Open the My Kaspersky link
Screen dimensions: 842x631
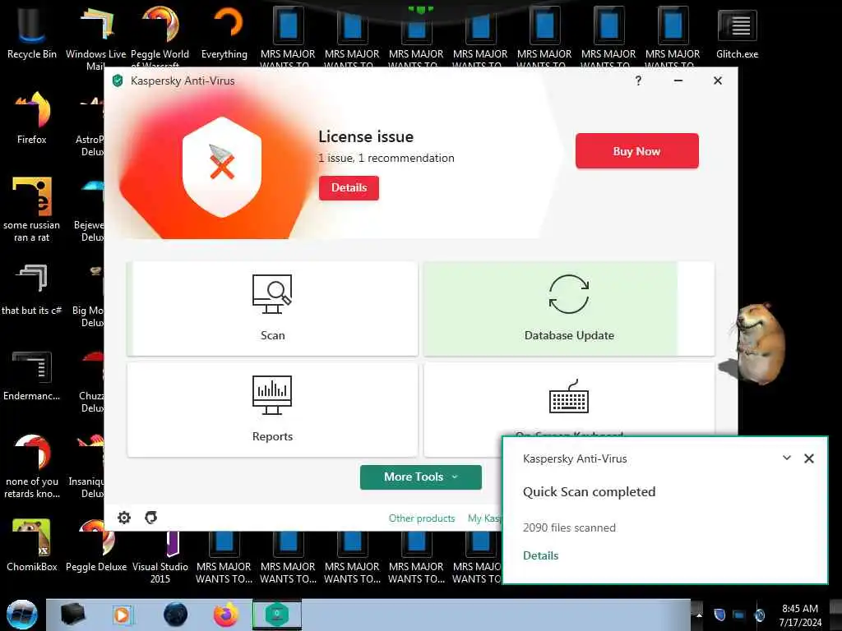tap(484, 518)
